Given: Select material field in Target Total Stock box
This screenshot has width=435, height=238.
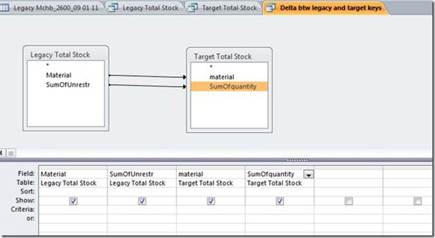Looking at the screenshot, I should 221,77.
